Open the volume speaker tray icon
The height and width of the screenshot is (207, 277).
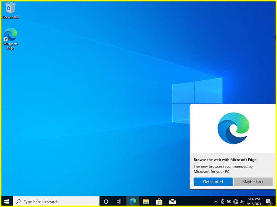pos(242,201)
